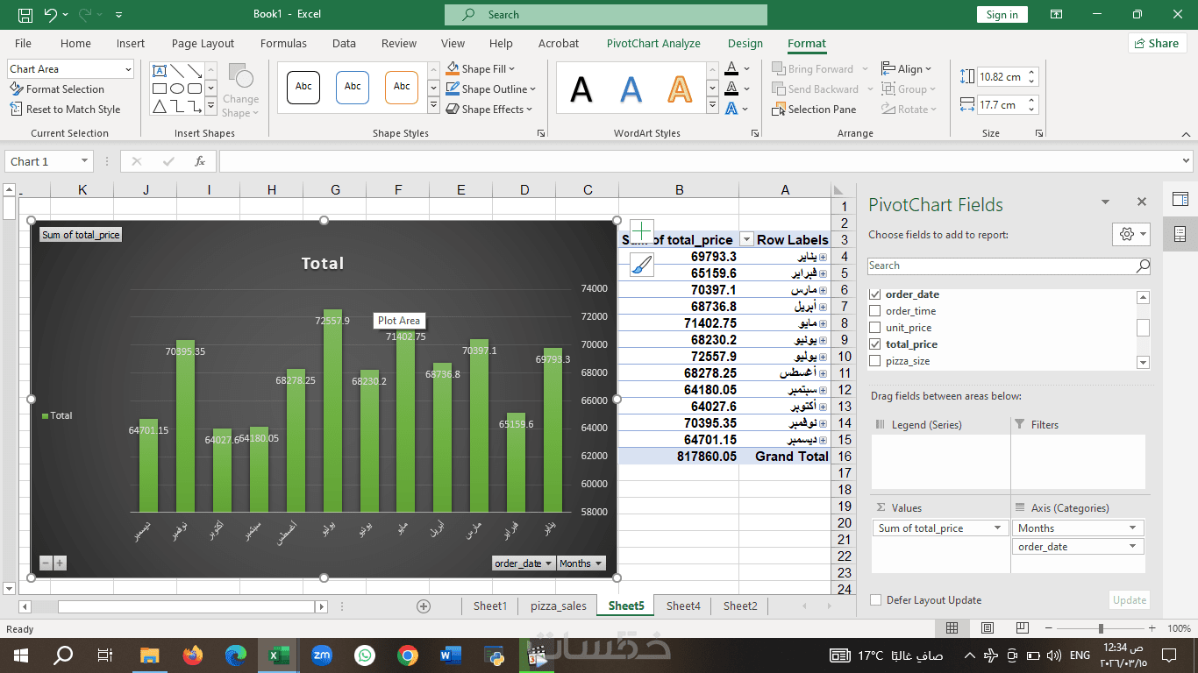This screenshot has width=1198, height=673.
Task: Click the Sign in button
Action: tap(1002, 15)
